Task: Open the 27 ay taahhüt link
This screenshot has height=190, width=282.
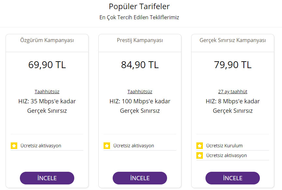Action: click(x=233, y=92)
